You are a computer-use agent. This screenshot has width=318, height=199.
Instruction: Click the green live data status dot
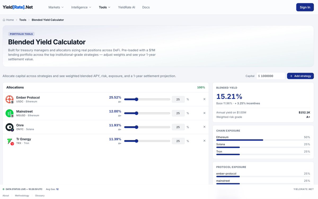tap(3, 189)
